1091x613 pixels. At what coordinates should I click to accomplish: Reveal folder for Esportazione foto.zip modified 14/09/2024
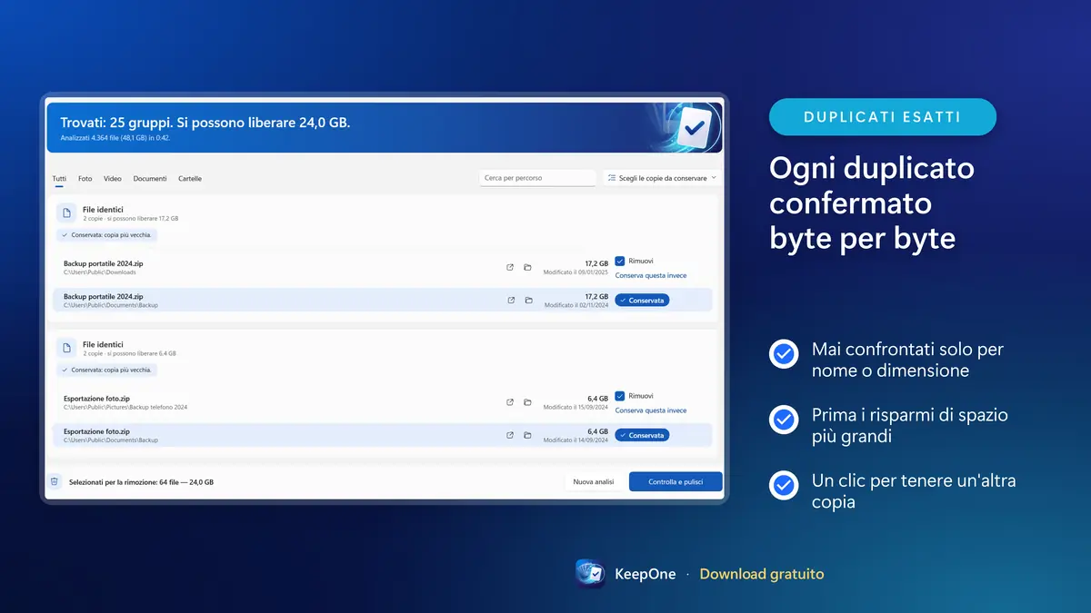coord(527,435)
